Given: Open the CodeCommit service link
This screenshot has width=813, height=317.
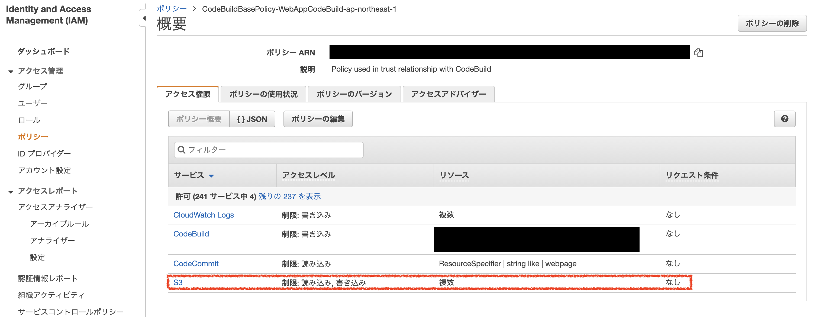Looking at the screenshot, I should [196, 263].
